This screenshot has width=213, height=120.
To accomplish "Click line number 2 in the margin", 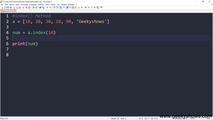I will (x=7, y=21).
